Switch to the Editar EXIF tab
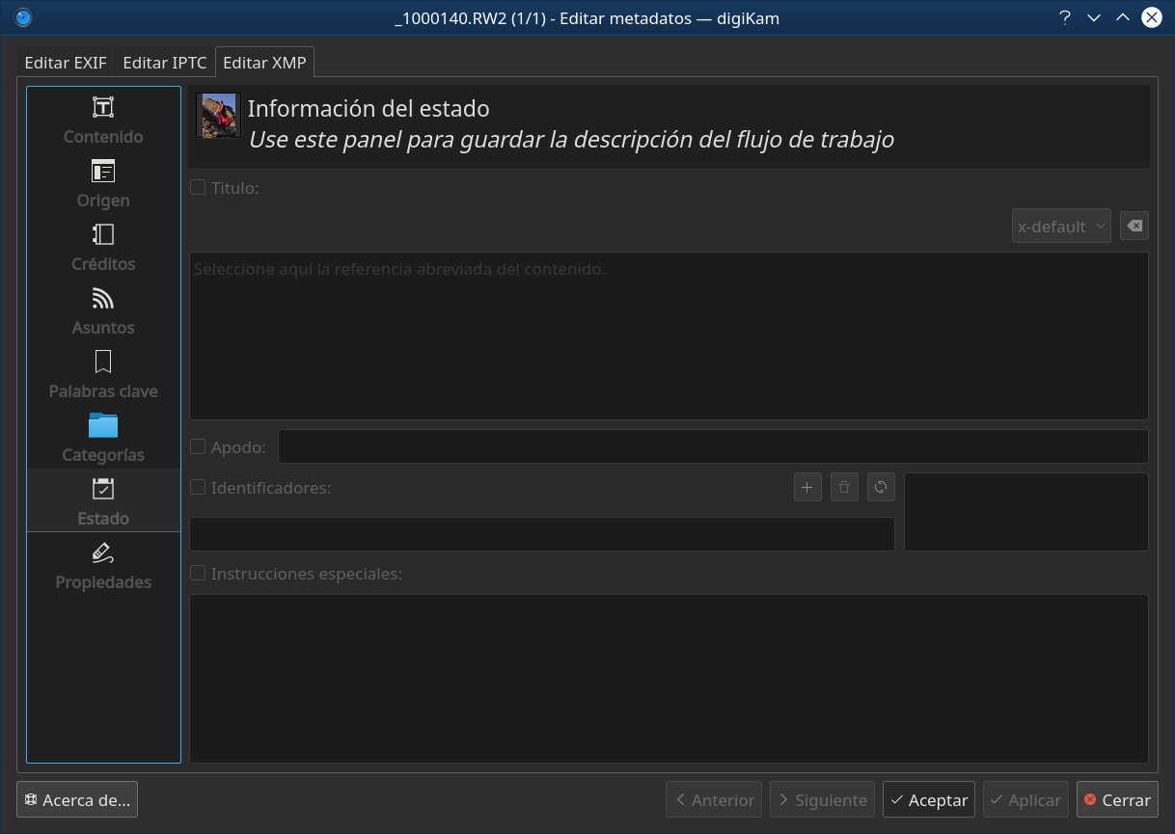 coord(66,63)
